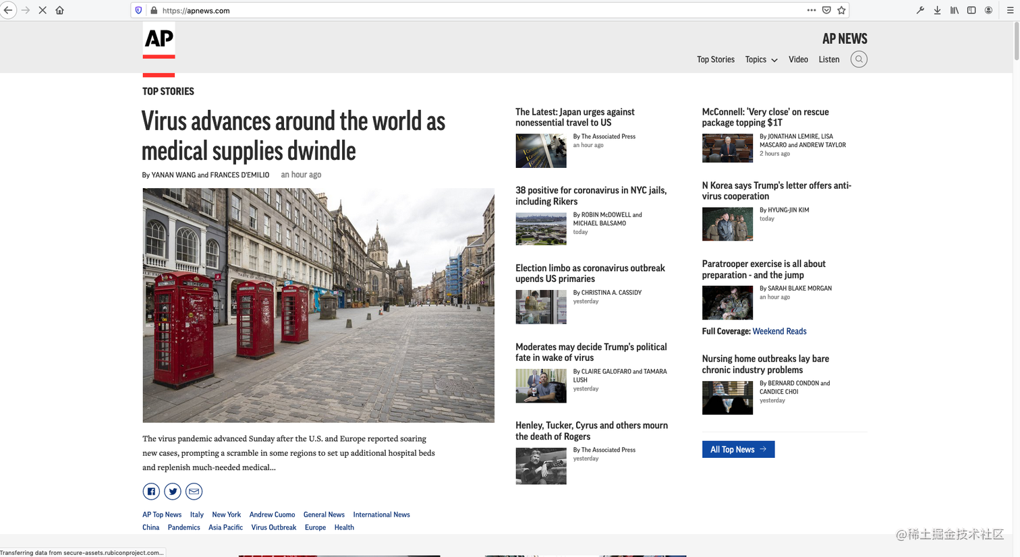1020x557 pixels.
Task: Click the General News tag
Action: click(x=324, y=515)
